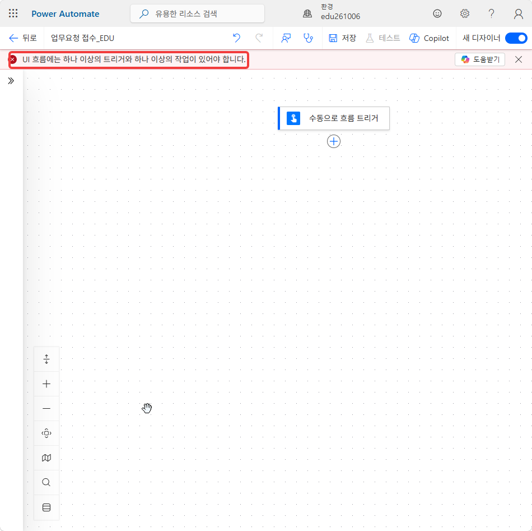Click the manual trigger hand icon
The image size is (532, 531).
[293, 118]
